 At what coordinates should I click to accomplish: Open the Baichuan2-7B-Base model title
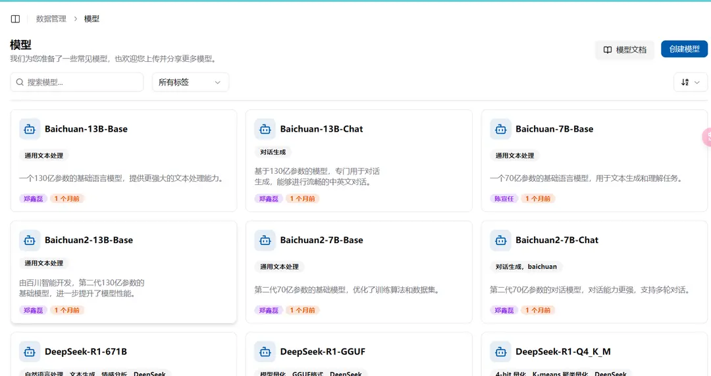321,240
